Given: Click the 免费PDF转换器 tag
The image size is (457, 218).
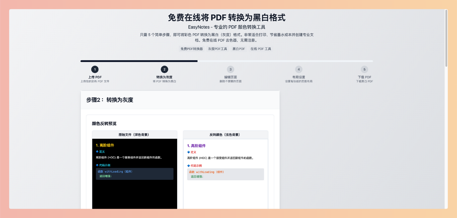Looking at the screenshot, I should (192, 49).
